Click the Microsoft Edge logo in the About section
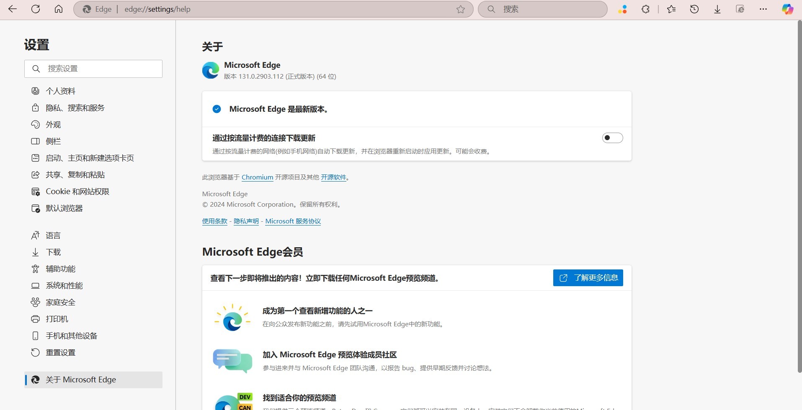 (x=211, y=70)
